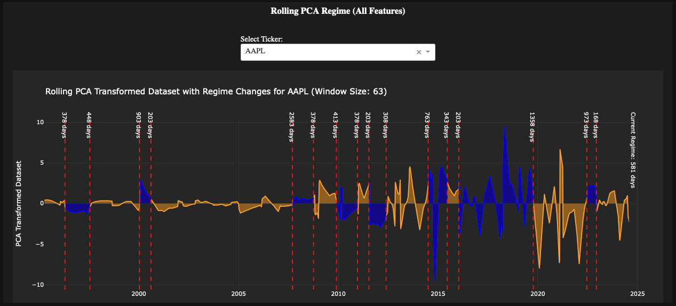
Task: Click the 'Rolling PCA Regime (All Features)' heading
Action: click(338, 11)
